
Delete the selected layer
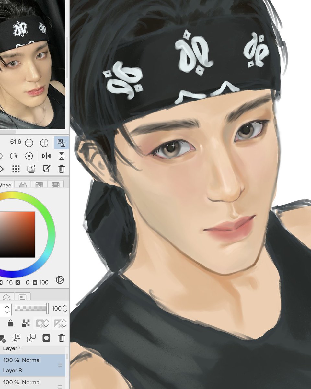pyautogui.click(x=62, y=338)
